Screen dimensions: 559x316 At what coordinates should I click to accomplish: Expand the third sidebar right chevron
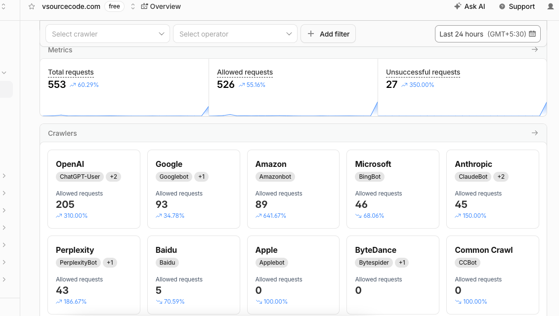point(4,210)
